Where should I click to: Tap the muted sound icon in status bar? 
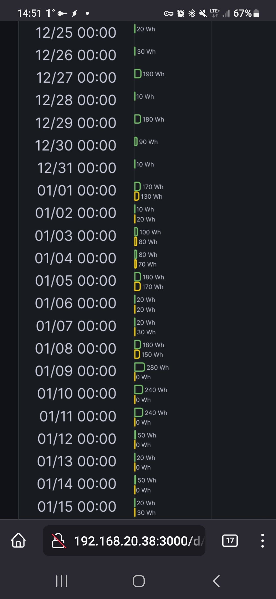tap(203, 13)
